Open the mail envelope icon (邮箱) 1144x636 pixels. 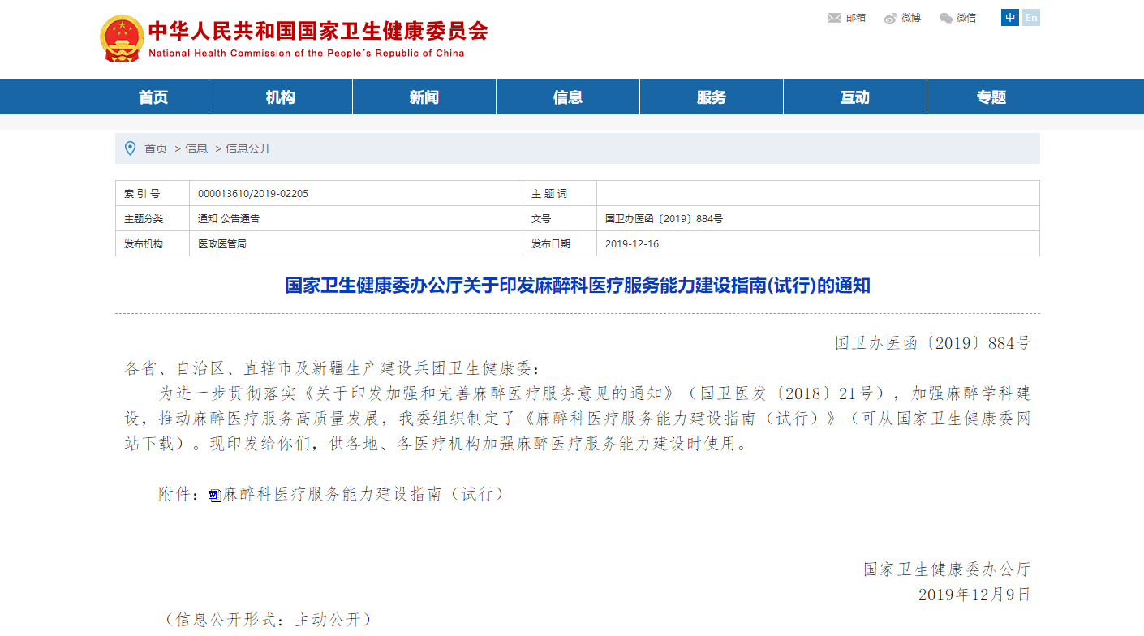point(834,18)
